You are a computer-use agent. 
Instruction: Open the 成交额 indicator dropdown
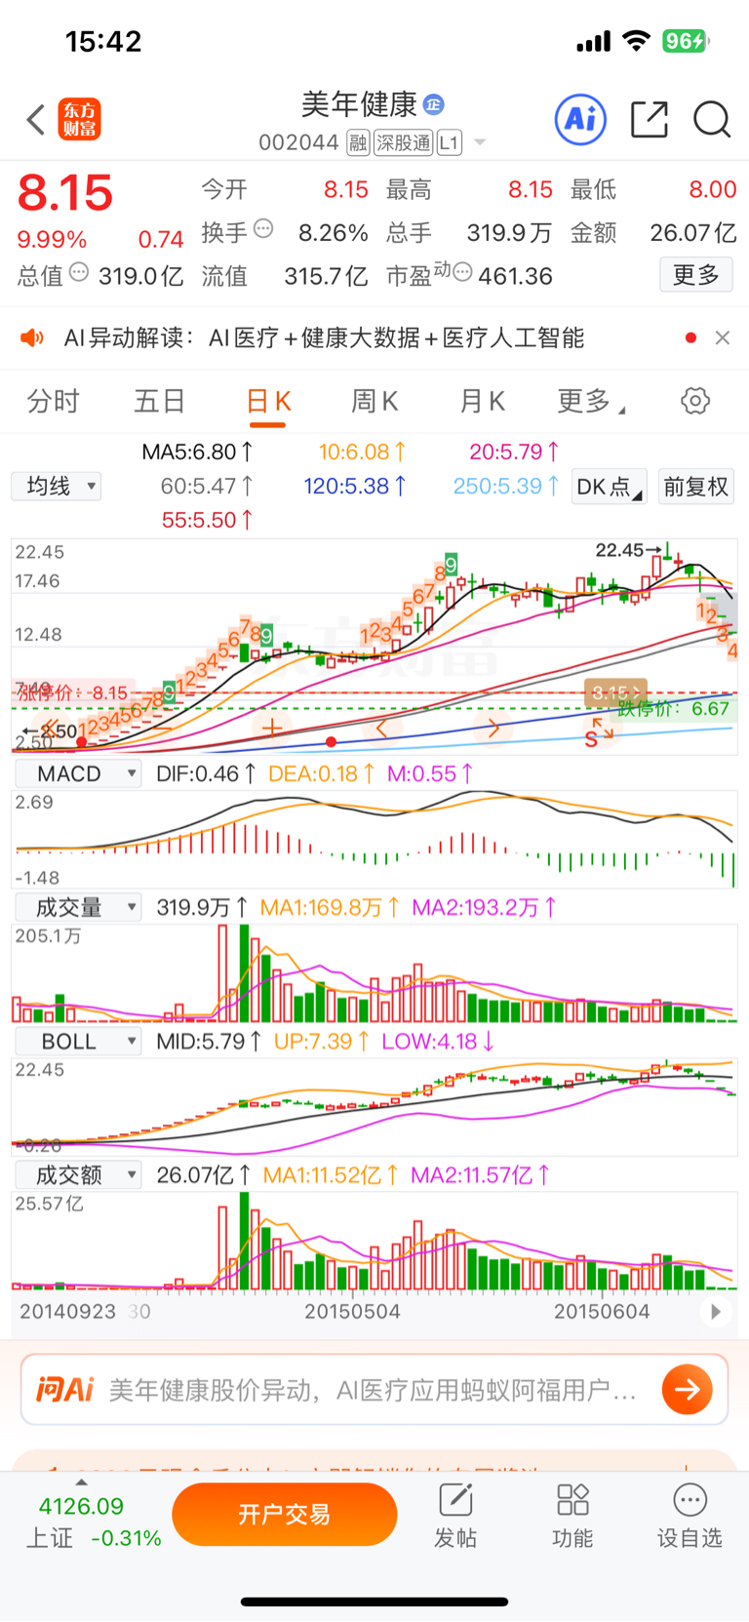[78, 1175]
